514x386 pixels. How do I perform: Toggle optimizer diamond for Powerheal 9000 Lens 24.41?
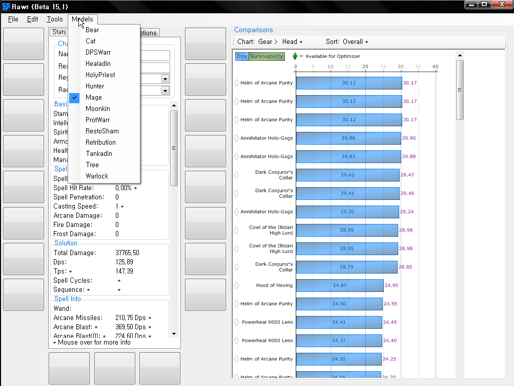(236, 322)
